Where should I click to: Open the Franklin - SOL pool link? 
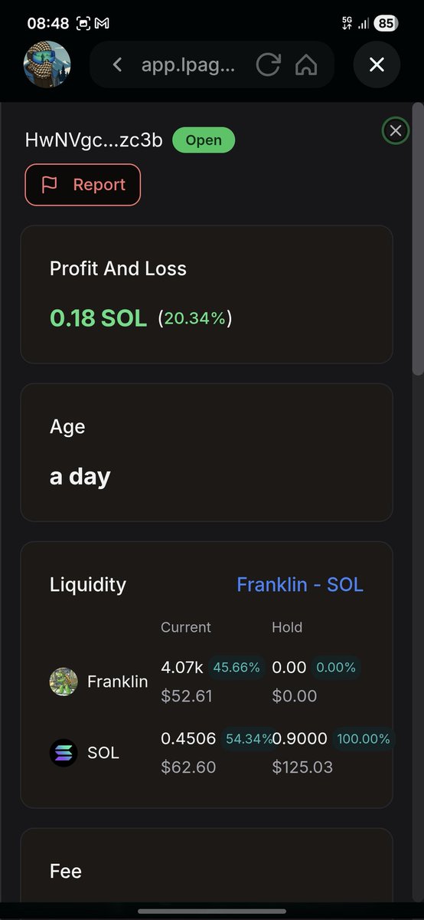[300, 584]
